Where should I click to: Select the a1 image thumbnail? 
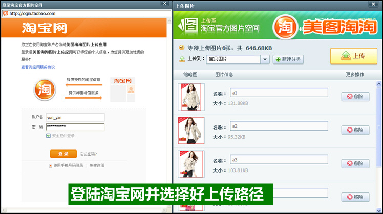tap(191, 97)
